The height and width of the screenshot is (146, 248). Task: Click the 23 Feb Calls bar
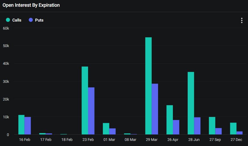coord(85,101)
